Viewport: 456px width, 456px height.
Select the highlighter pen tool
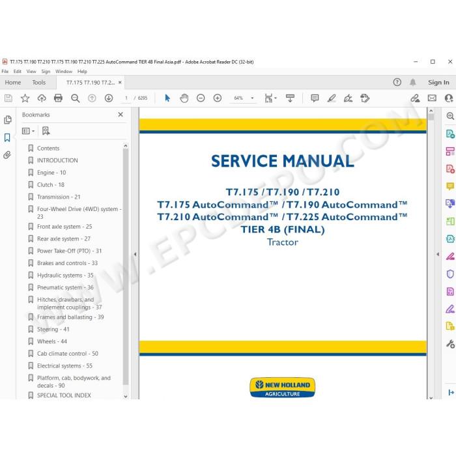tap(332, 98)
